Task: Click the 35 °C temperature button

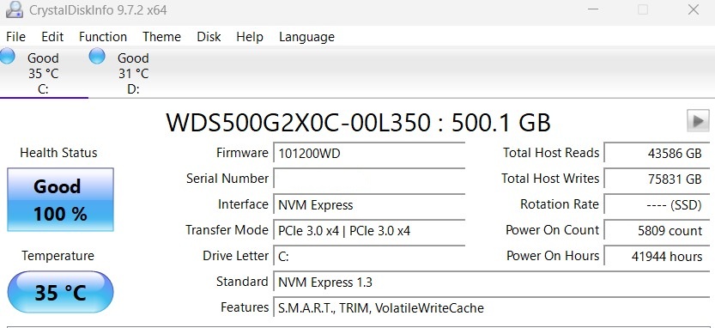Action: pyautogui.click(x=60, y=292)
